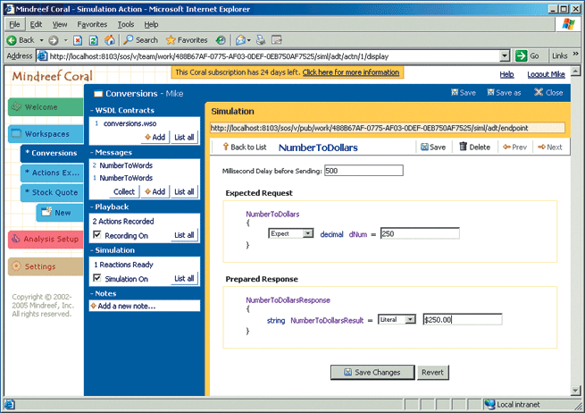
Task: Click the Revert button
Action: (433, 372)
